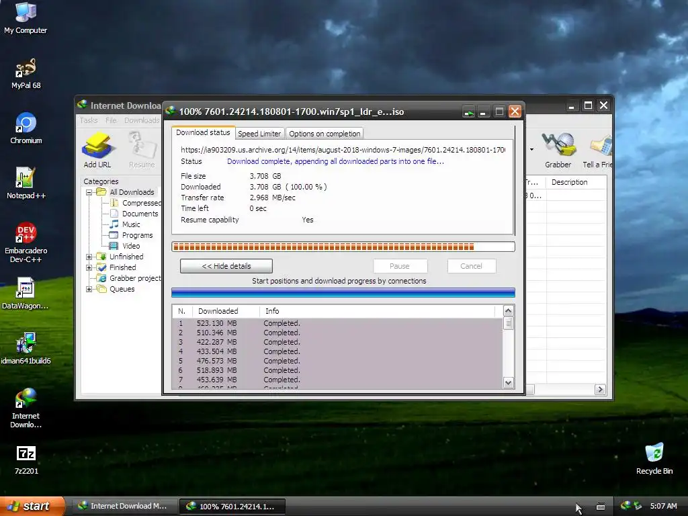Select the Documents category

134,214
